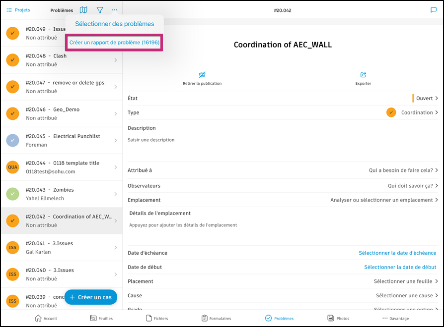Screen dimensions: 444x327
Task: Tap the Exporter share icon
Action: (x=363, y=74)
